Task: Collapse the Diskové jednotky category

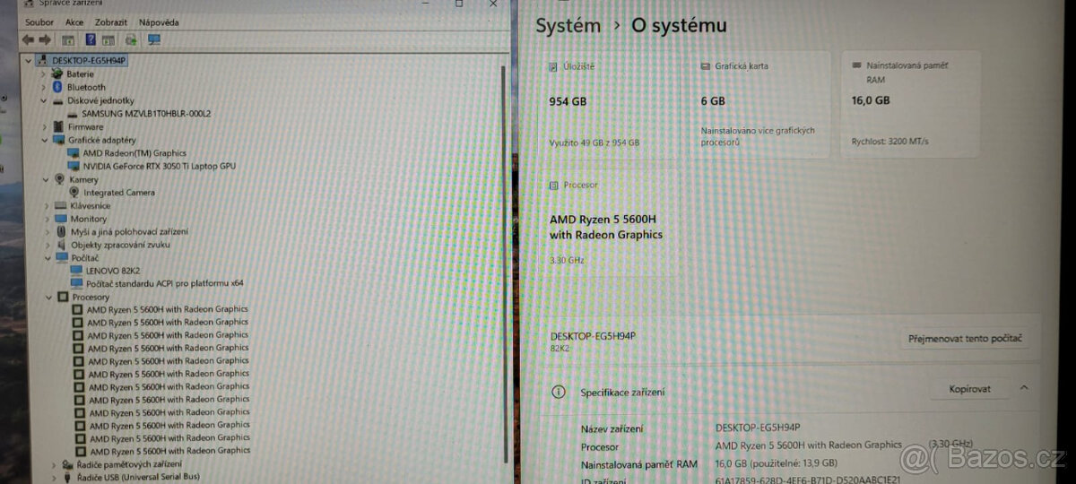Action: pyautogui.click(x=43, y=100)
